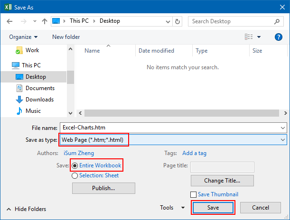Image resolution: width=290 pixels, height=220 pixels.
Task: Click the Publish... button
Action: click(103, 188)
